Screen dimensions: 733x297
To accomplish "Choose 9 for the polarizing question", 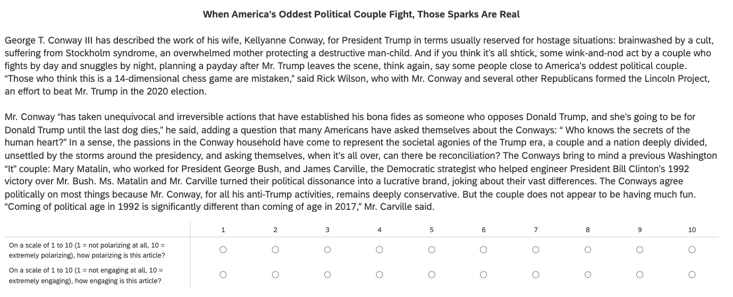I will pyautogui.click(x=640, y=250).
